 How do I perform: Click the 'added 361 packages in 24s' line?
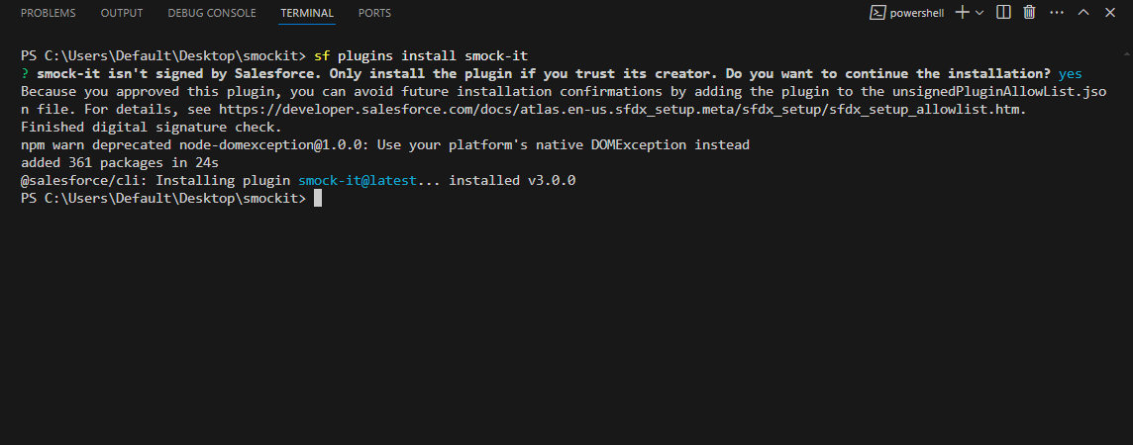[x=120, y=163]
